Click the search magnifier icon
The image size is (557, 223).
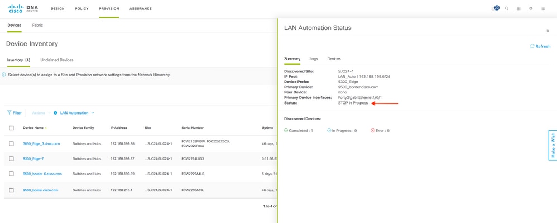pos(507,9)
